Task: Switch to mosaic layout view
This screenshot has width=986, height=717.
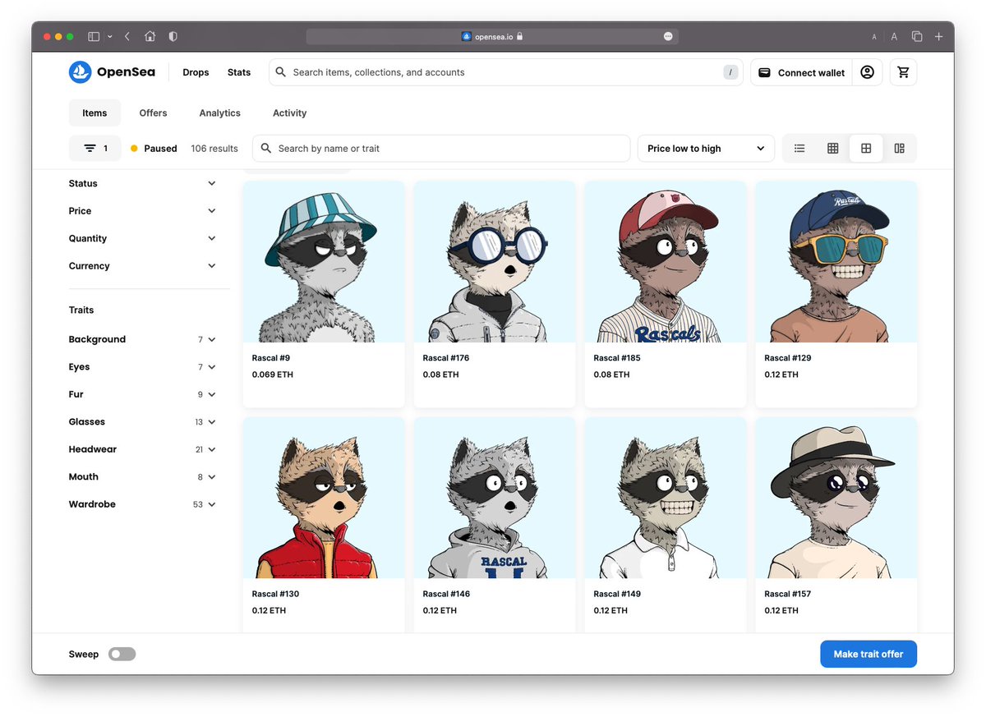Action: [900, 149]
